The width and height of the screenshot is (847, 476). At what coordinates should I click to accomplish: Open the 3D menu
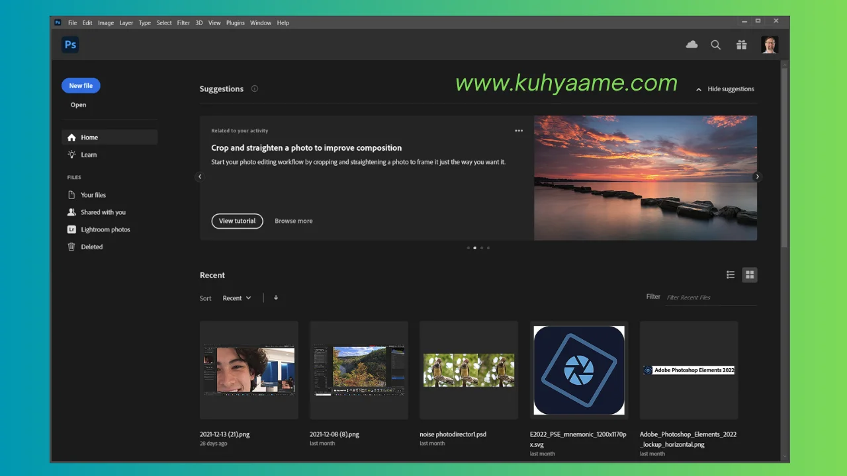(199, 22)
